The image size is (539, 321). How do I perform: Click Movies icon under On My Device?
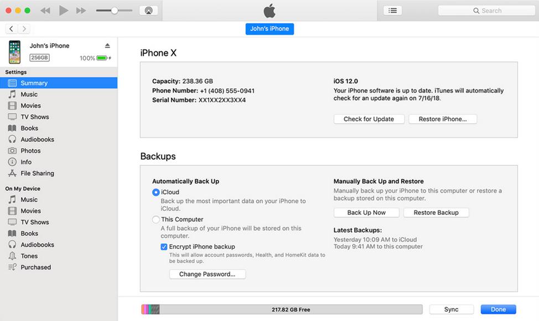tap(12, 211)
